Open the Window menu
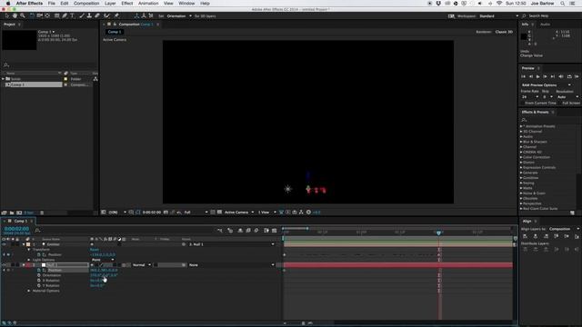582x327 pixels. (x=186, y=4)
